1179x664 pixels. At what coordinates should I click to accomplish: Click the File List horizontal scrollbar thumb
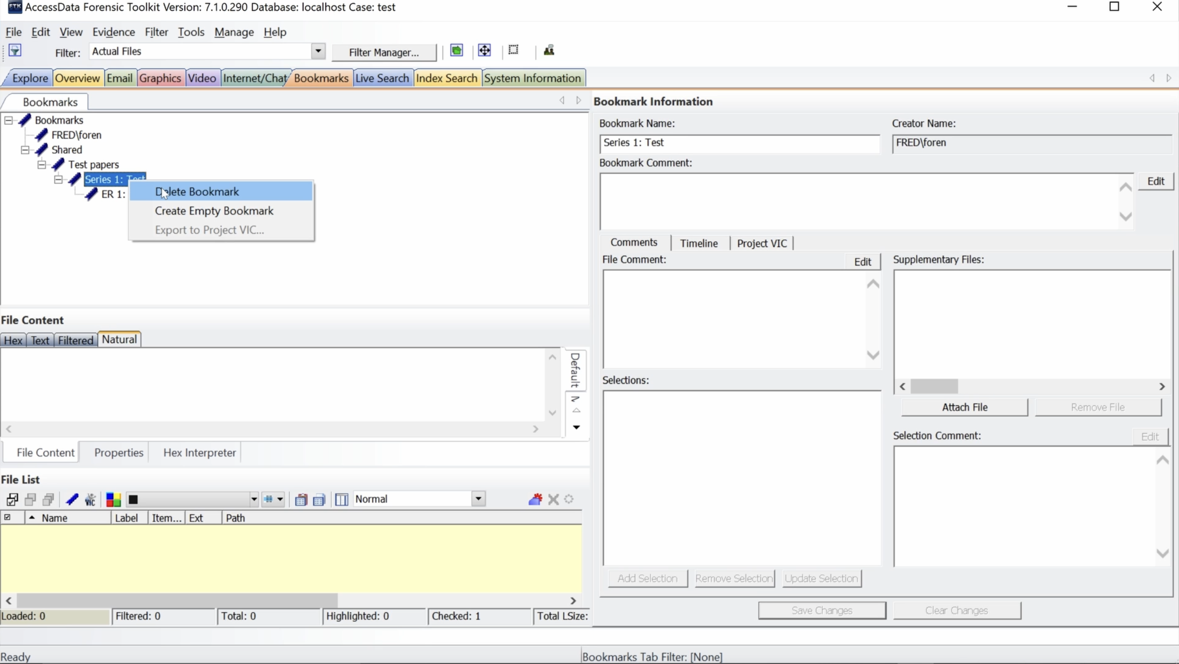point(177,600)
